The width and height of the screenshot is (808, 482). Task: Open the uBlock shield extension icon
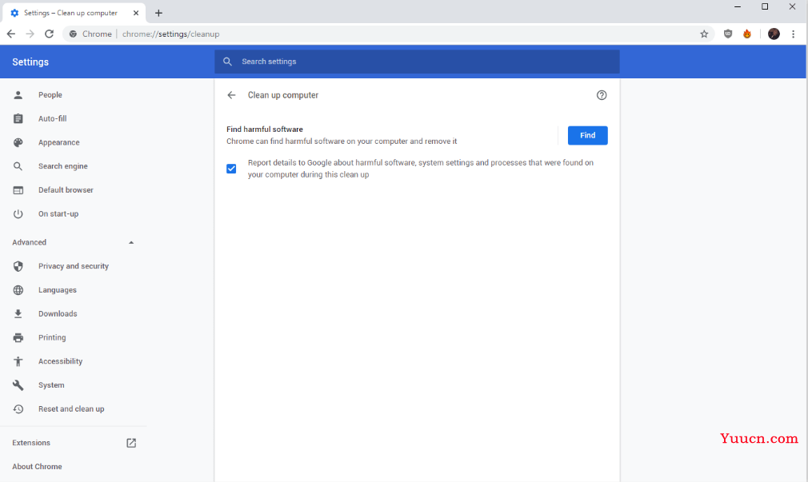(728, 34)
